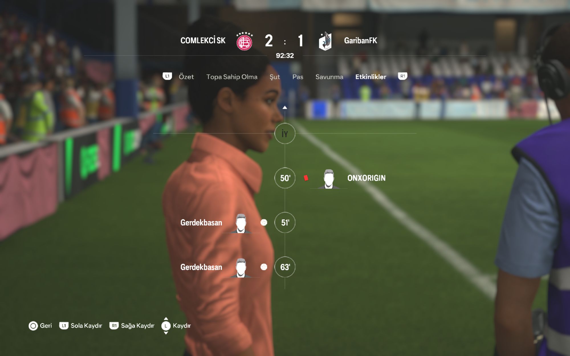This screenshot has width=570, height=356.
Task: Click the goal ball icon at 63'
Action: pyautogui.click(x=264, y=267)
